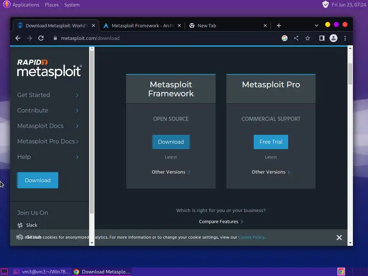Click the main page scrollbar thumb
This screenshot has height=276, width=368.
coord(350,74)
